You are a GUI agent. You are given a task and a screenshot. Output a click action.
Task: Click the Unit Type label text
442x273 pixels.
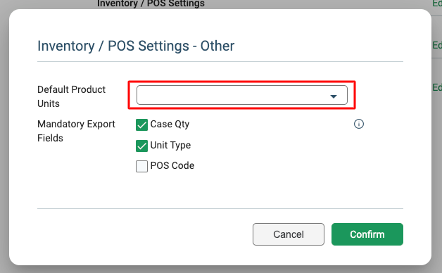[170, 145]
